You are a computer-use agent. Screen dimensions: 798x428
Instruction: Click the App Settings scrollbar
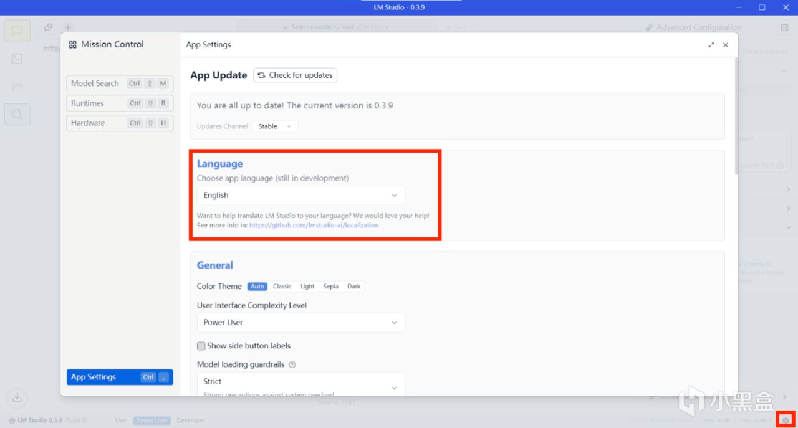736,115
